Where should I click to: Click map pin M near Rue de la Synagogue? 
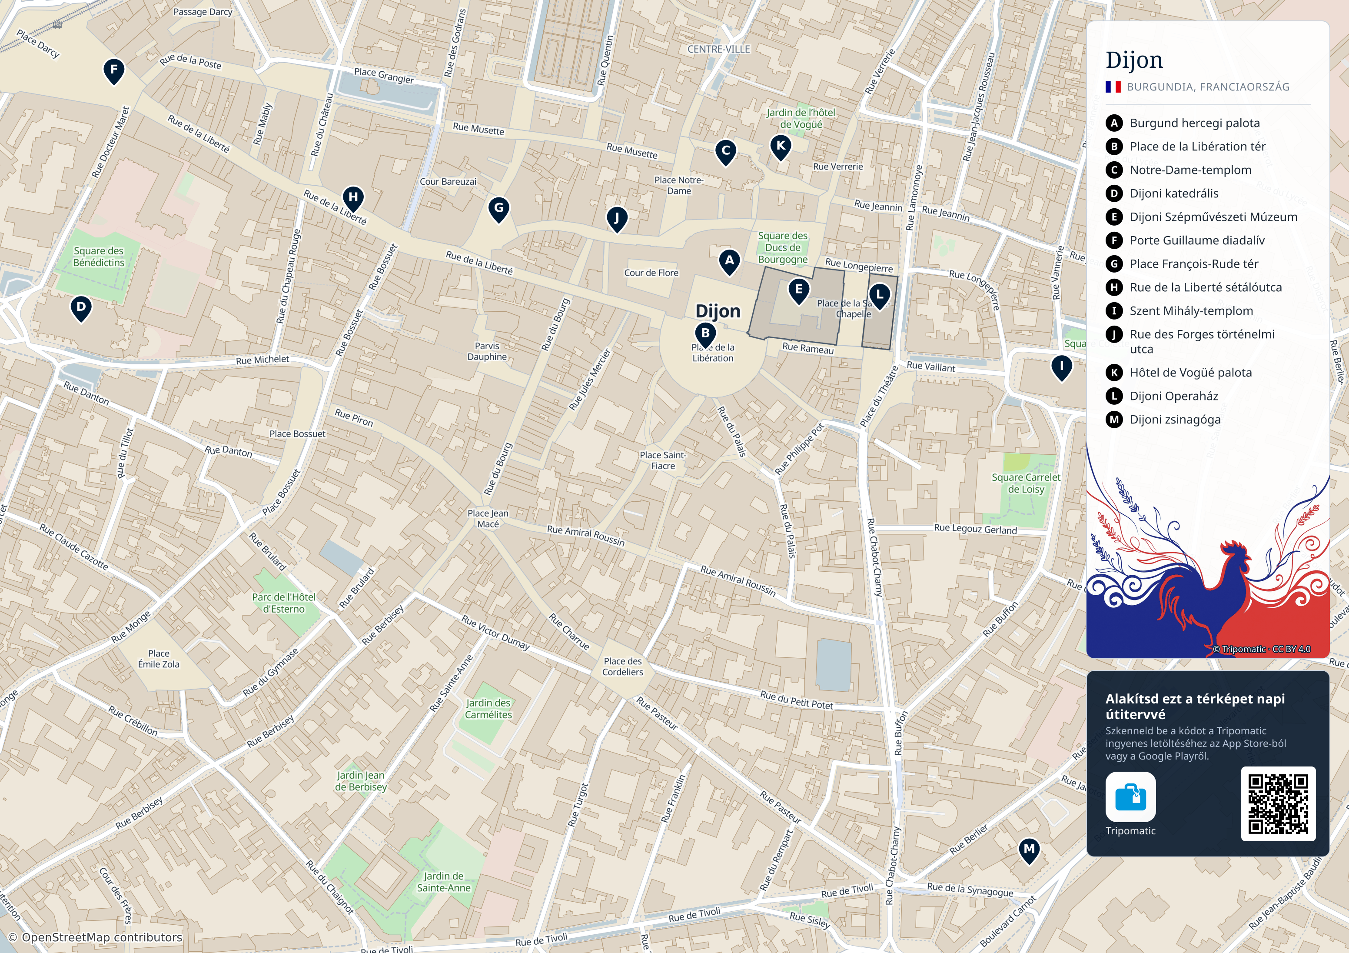1029,851
